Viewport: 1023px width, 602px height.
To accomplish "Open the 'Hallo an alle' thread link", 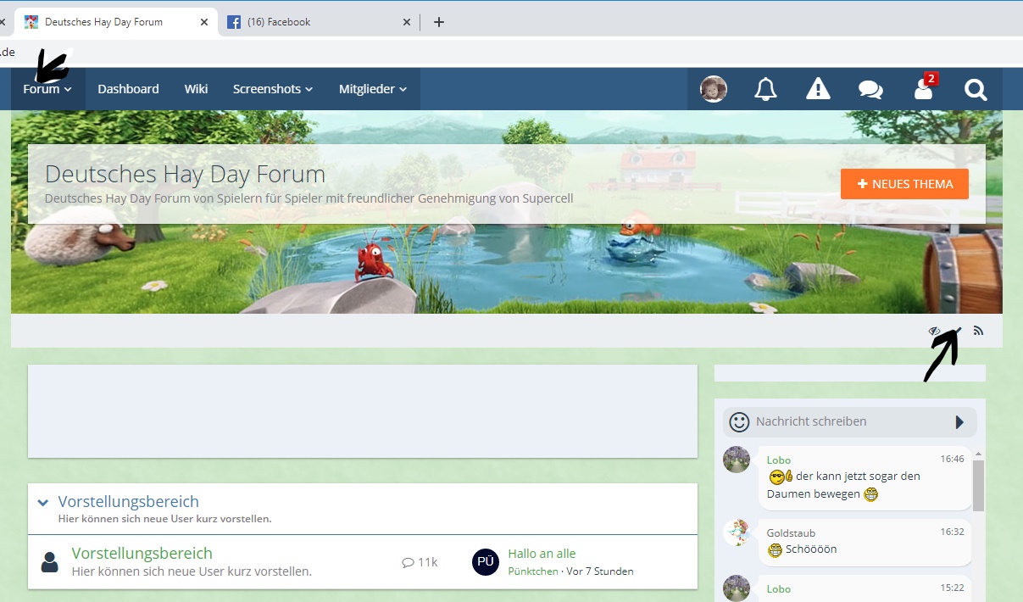I will (542, 554).
